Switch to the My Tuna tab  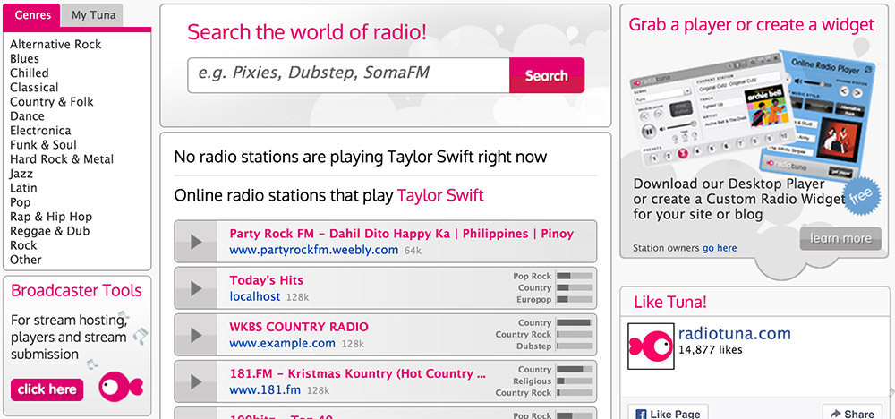point(93,15)
